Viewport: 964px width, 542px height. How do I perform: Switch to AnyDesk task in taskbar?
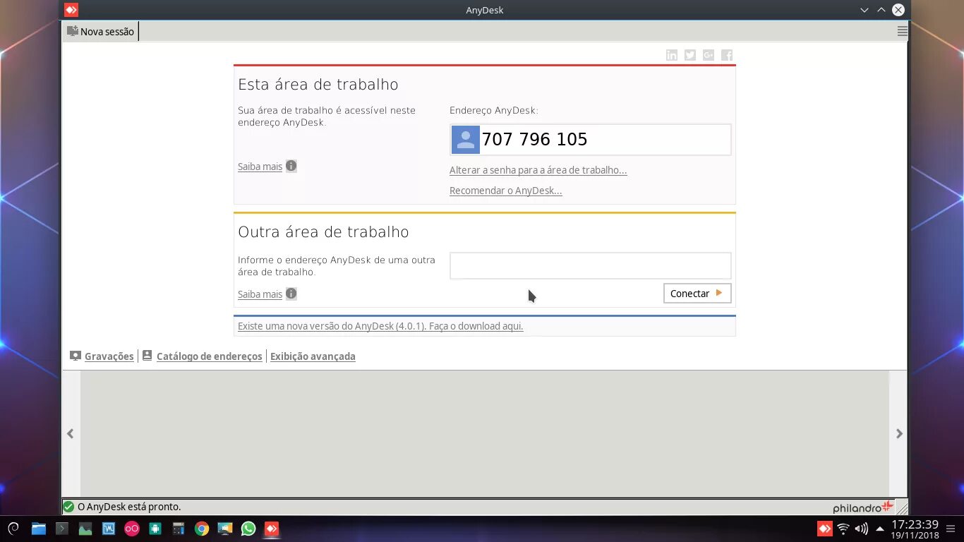[272, 528]
